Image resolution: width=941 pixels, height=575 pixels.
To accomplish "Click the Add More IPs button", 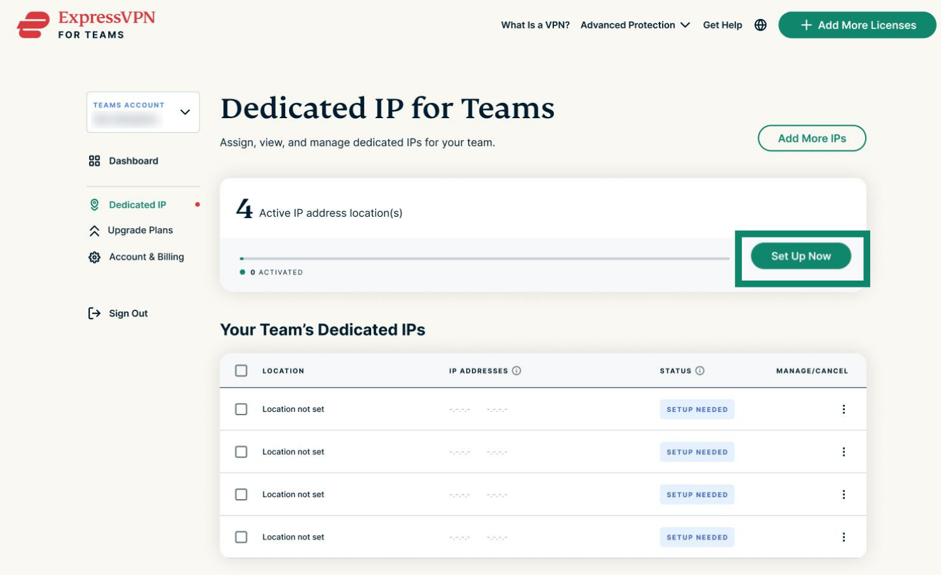I will pyautogui.click(x=812, y=138).
